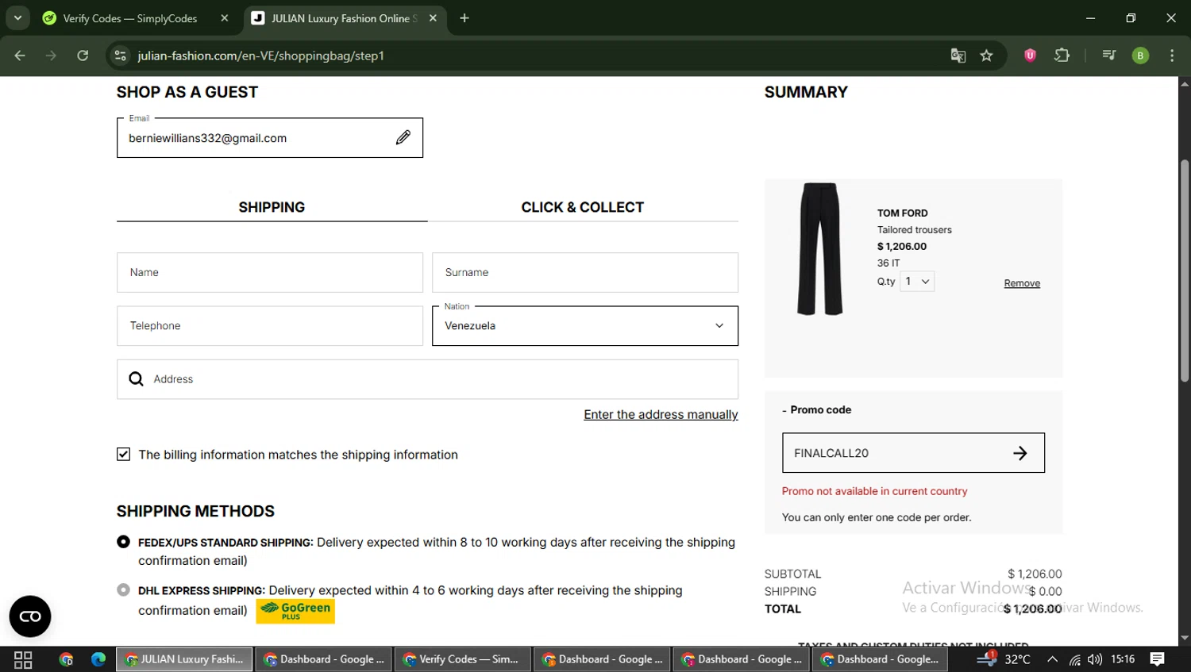The width and height of the screenshot is (1191, 672).
Task: Click the page vertical scrollbar thumb
Action: (1185, 270)
